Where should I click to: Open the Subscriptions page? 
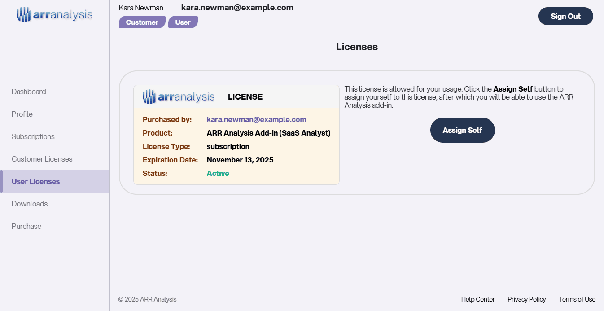click(33, 136)
